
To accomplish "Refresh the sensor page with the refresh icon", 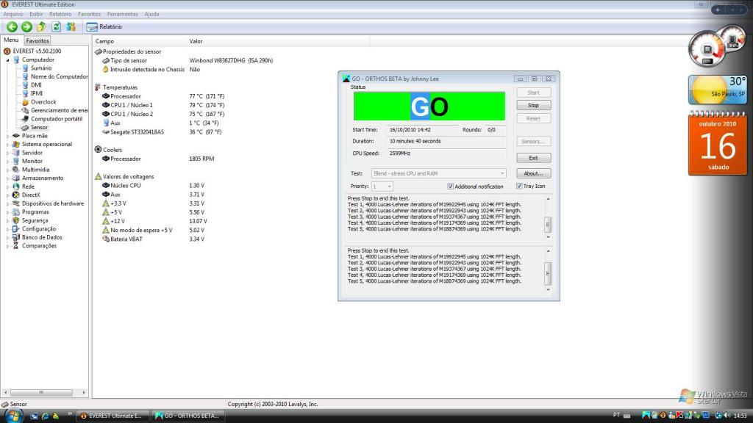I will coord(56,27).
